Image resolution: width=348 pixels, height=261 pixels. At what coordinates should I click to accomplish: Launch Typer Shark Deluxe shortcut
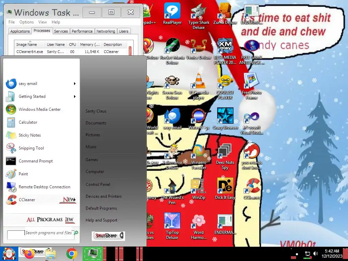[198, 16]
